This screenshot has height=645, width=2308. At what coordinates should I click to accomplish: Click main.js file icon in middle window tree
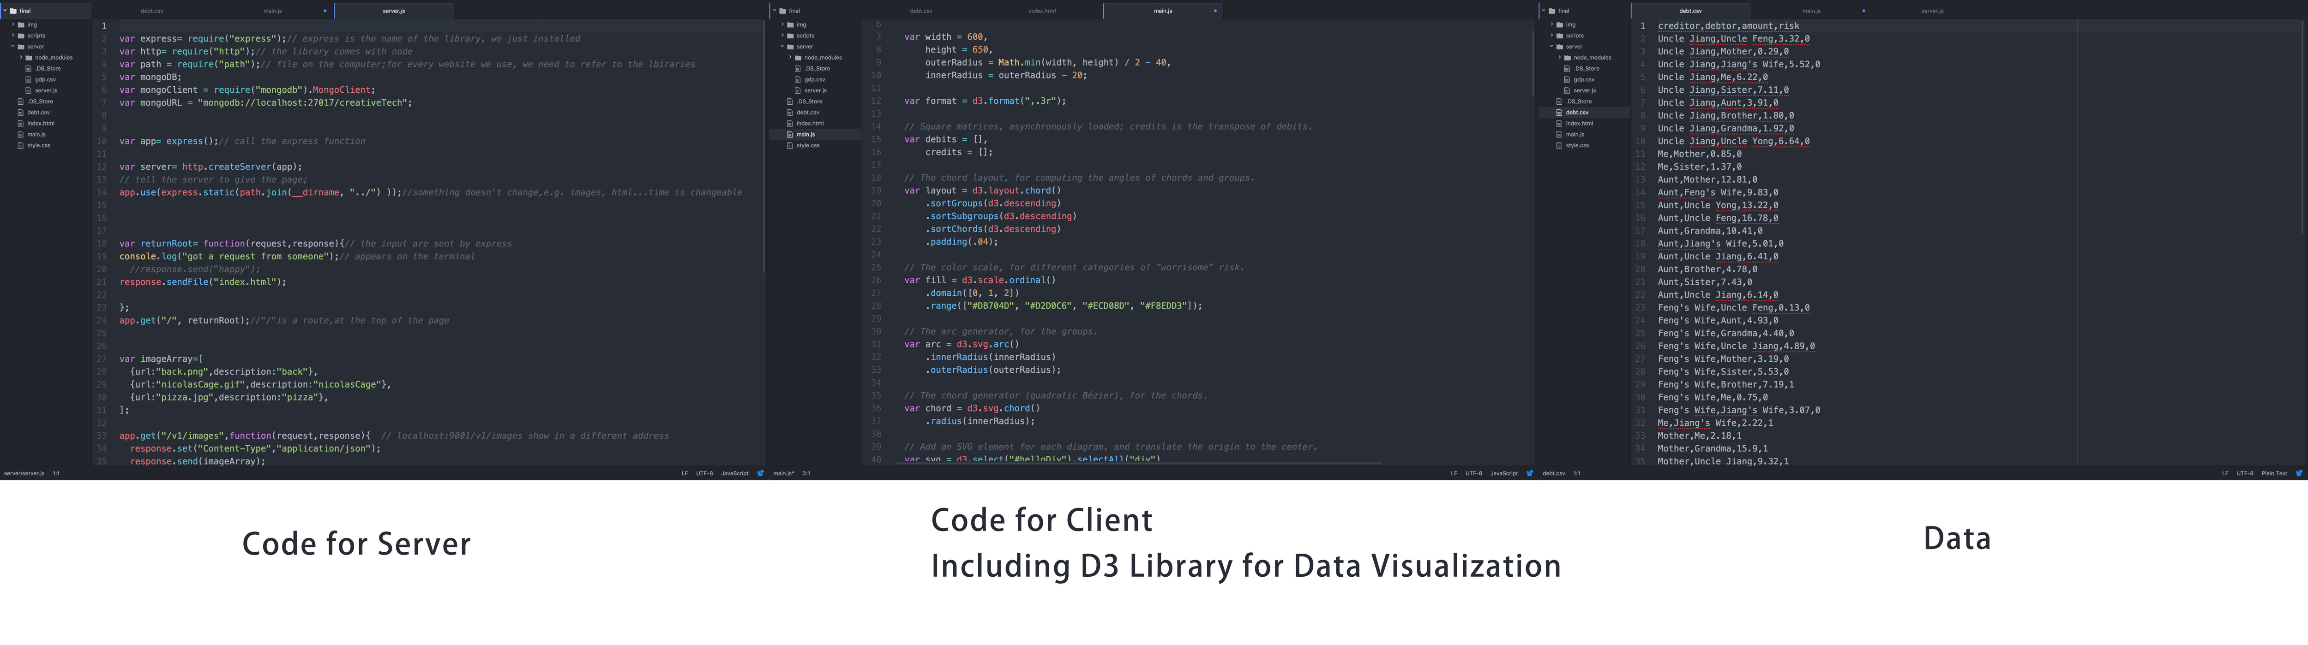(x=790, y=134)
